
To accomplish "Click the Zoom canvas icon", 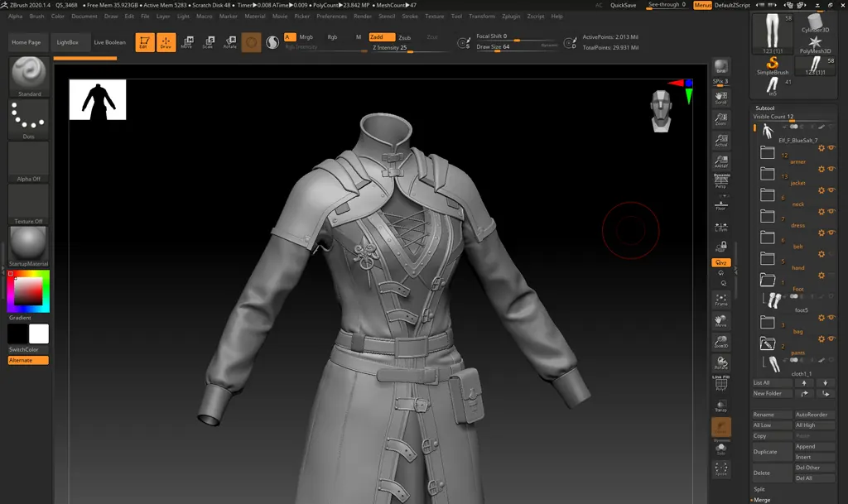I will point(721,119).
